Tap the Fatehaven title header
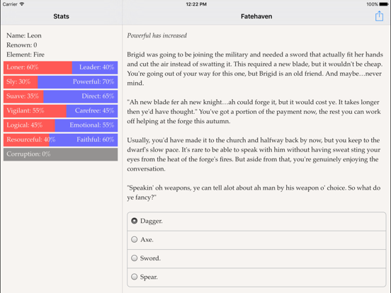 coord(256,16)
